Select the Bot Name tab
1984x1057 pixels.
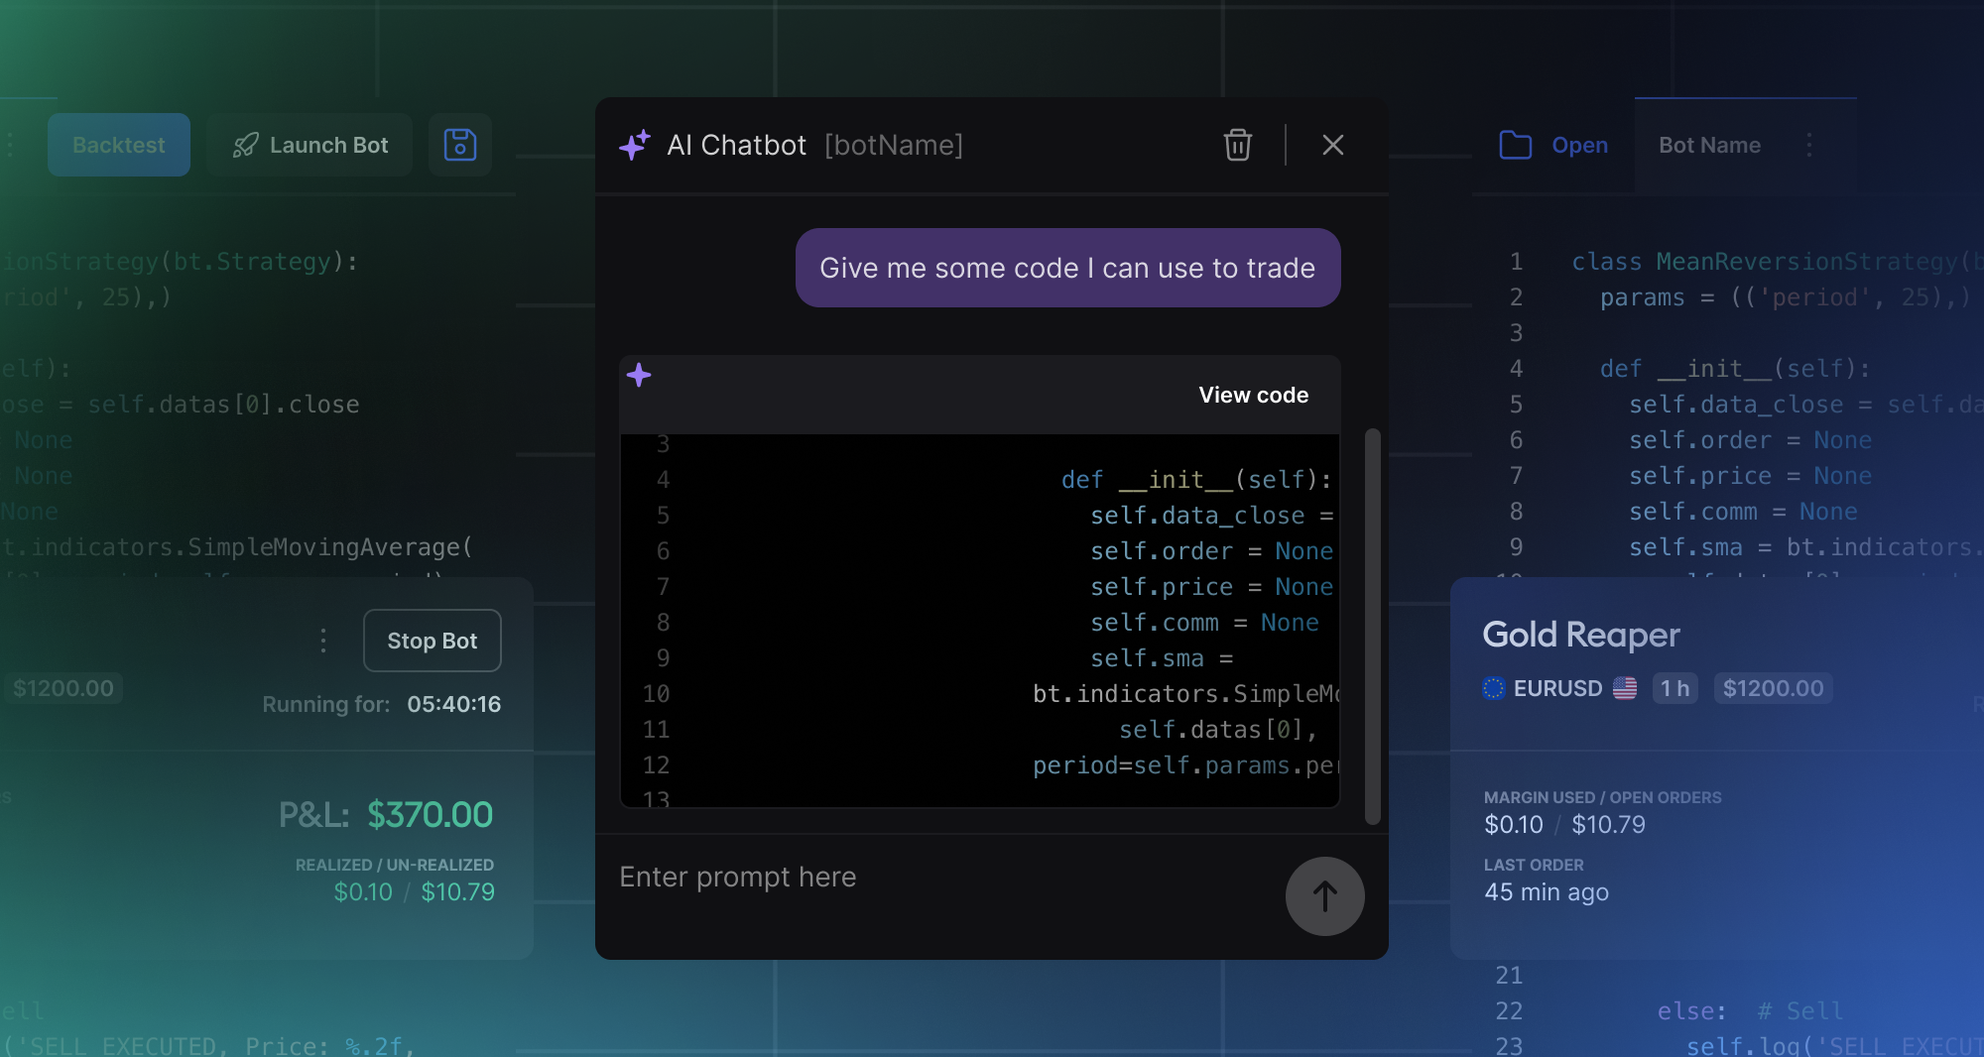(x=1709, y=145)
